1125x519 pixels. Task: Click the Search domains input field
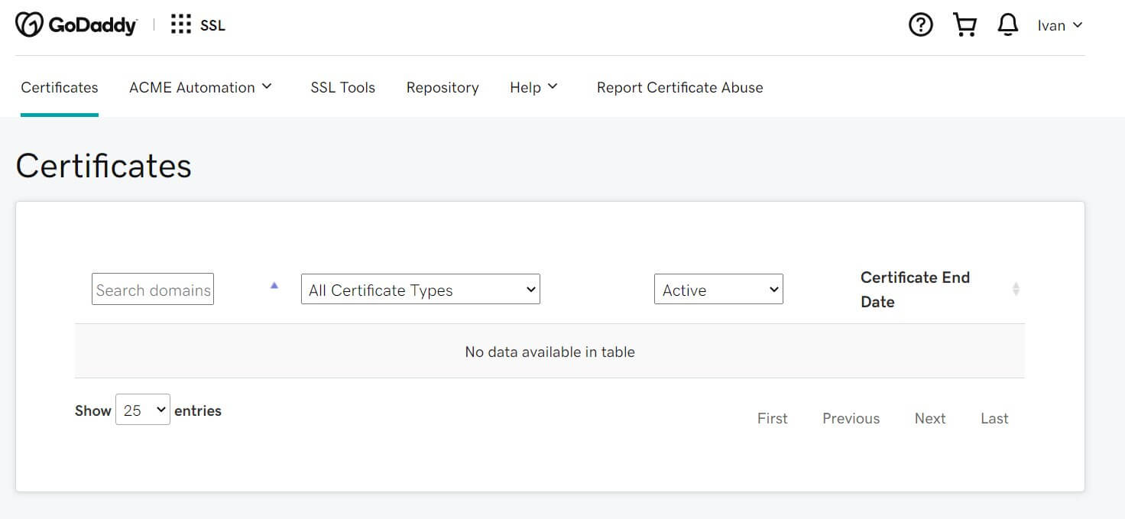pos(152,289)
